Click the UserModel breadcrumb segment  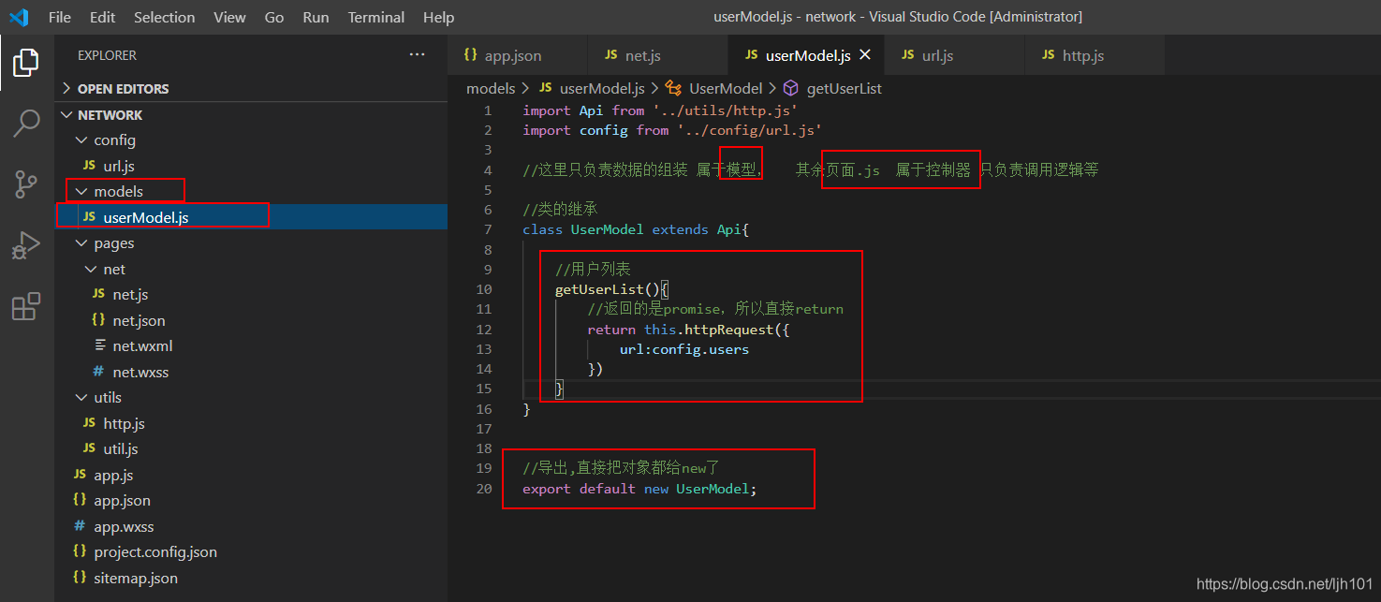tap(726, 88)
